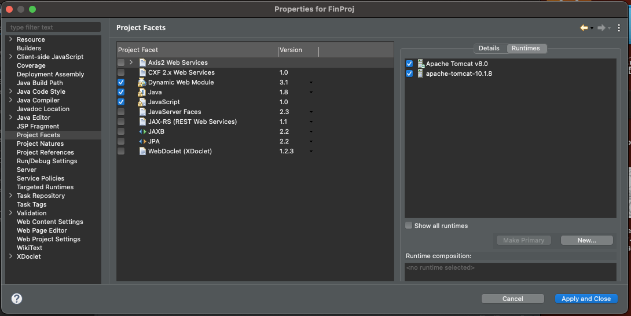Click the Dynamic Web Module facet icon

142,82
